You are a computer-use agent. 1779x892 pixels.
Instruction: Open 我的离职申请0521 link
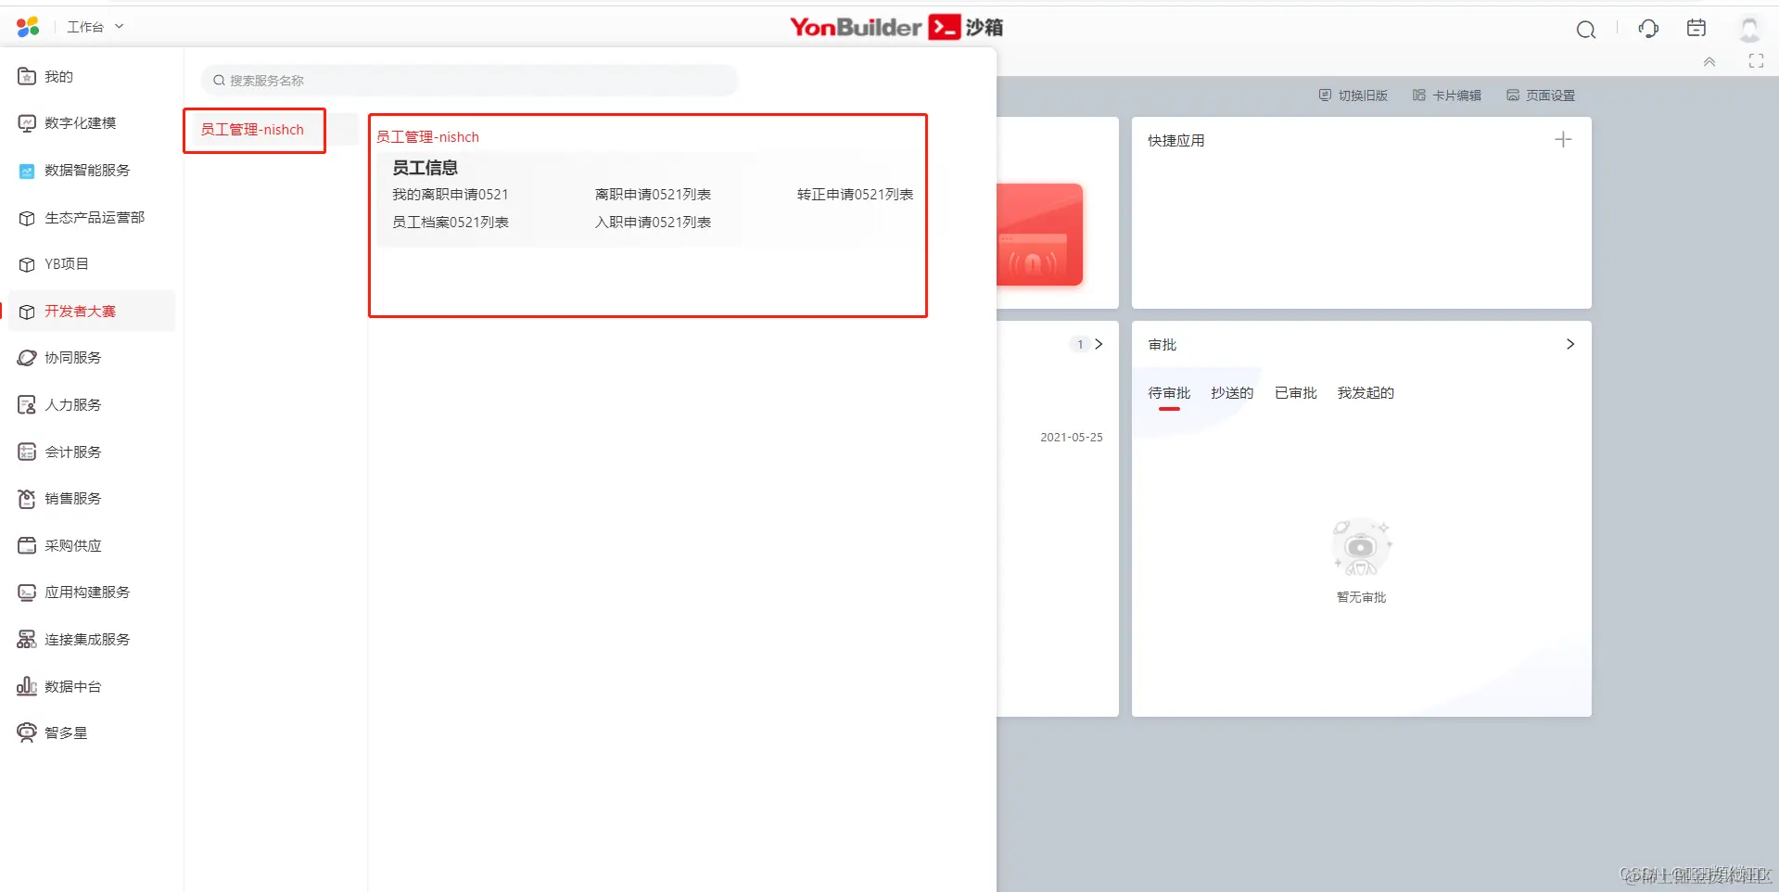[451, 195]
